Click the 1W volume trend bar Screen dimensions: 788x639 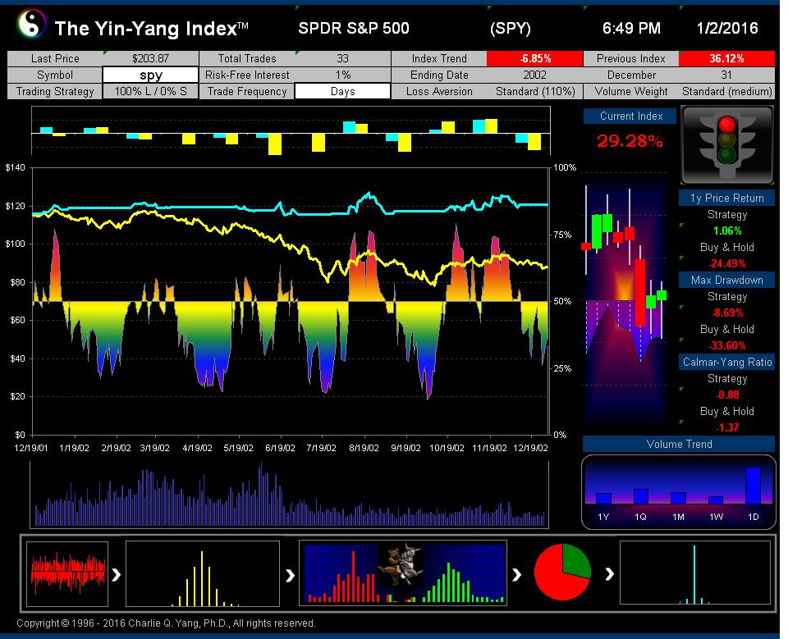pyautogui.click(x=716, y=500)
